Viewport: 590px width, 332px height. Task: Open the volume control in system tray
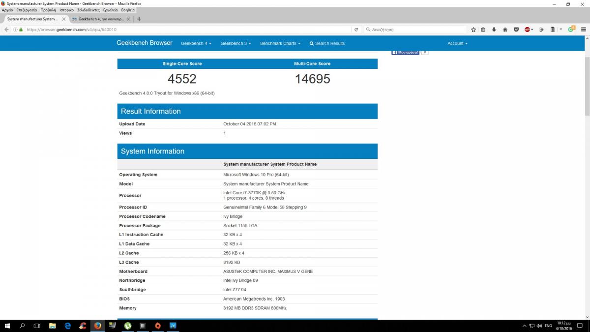(x=539, y=326)
